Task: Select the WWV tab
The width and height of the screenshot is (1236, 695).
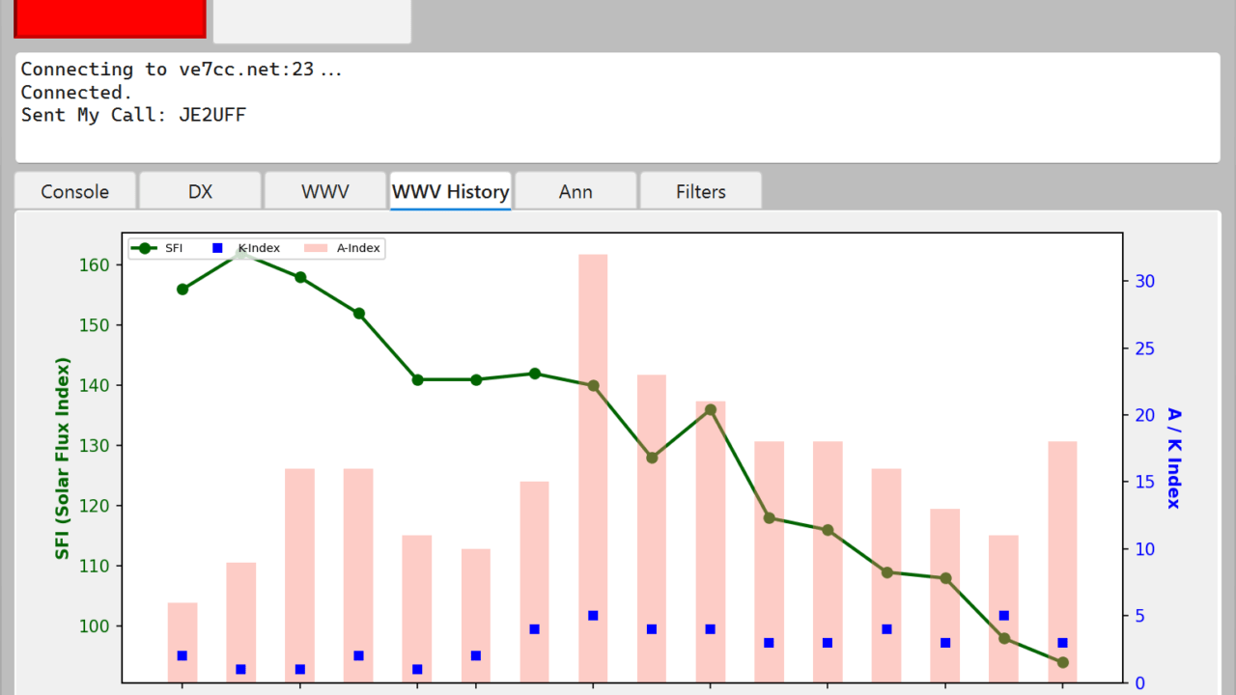Action: (x=325, y=191)
